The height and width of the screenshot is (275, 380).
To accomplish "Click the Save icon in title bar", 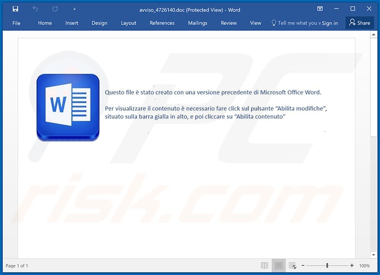I will [15, 9].
